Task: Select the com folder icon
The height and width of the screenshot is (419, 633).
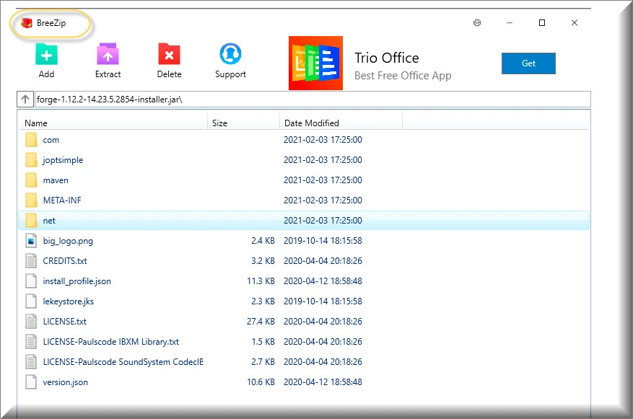Action: click(x=31, y=140)
